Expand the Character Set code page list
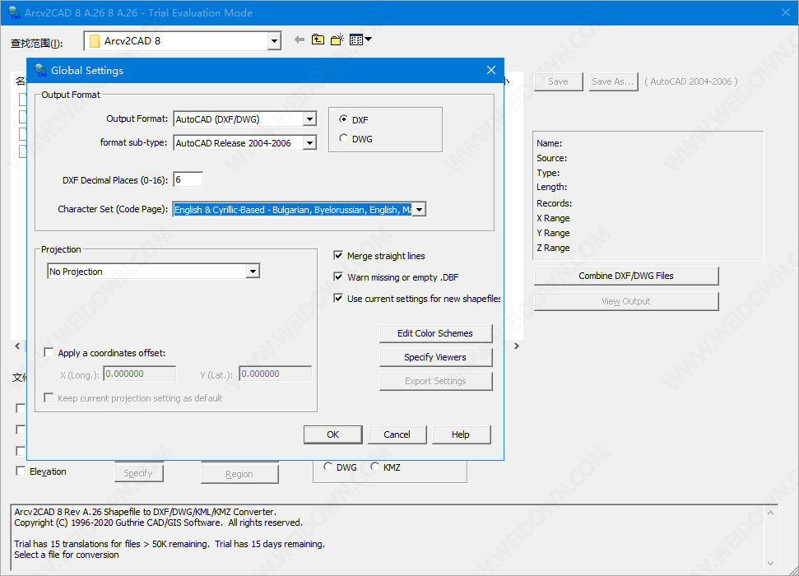The image size is (799, 576). (x=419, y=210)
